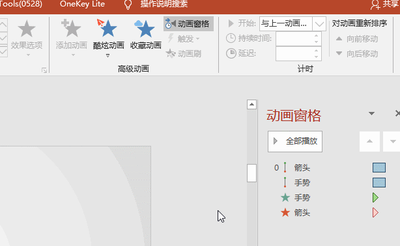400x246 pixels.
Task: Click green triangle timing marker for 手势
Action: click(x=375, y=198)
